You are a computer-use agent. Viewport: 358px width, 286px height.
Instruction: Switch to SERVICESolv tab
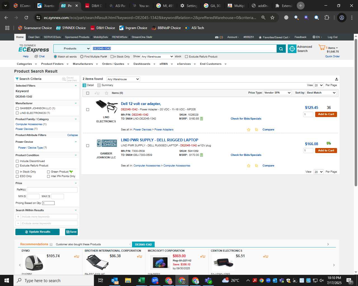pos(52,37)
